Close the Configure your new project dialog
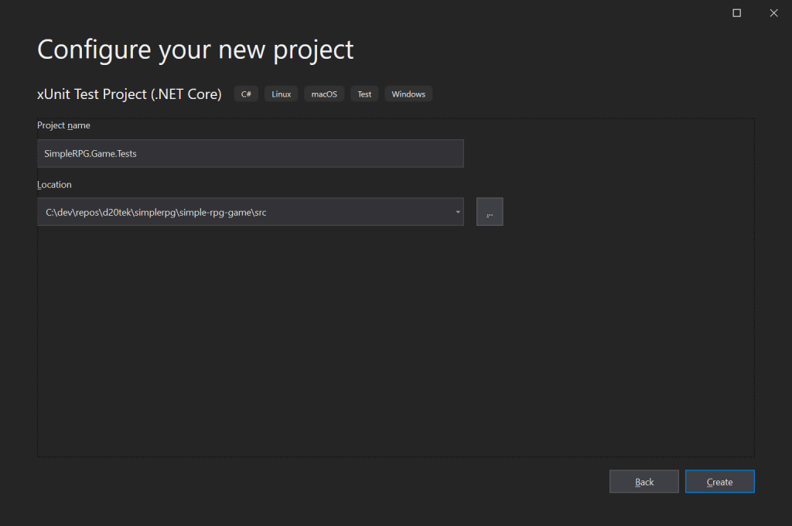 pyautogui.click(x=773, y=12)
